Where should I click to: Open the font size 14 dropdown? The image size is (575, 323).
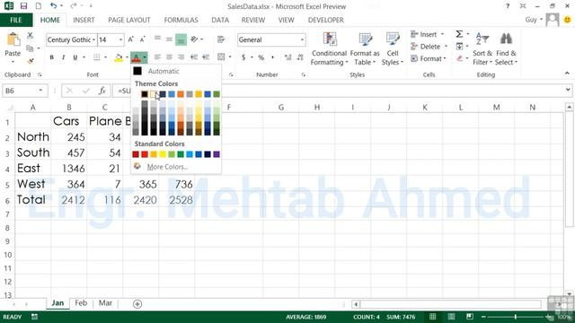(x=120, y=39)
